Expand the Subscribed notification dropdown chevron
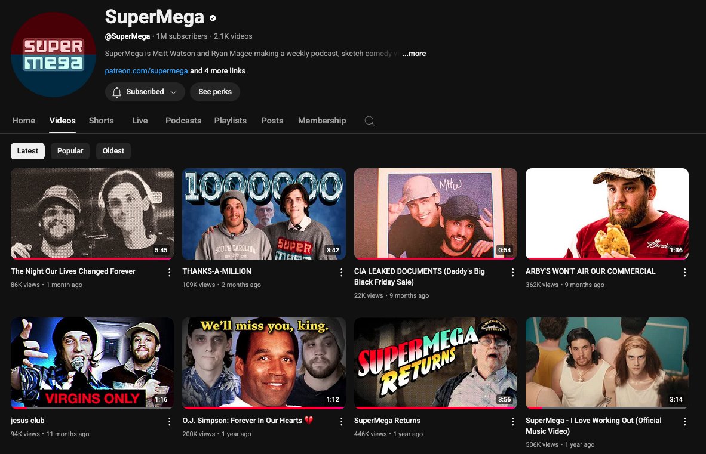Screen dimensions: 706x454 (173, 92)
